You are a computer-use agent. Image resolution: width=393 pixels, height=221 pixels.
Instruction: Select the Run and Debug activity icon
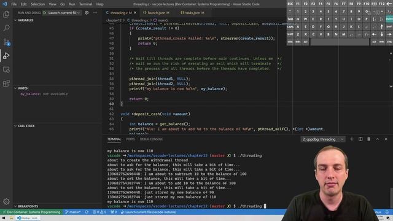tap(6, 56)
